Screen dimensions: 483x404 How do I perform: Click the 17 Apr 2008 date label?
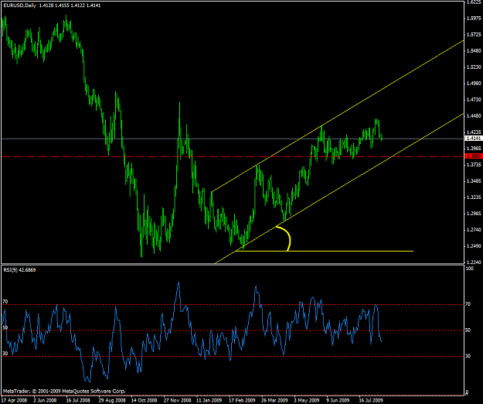(x=14, y=400)
